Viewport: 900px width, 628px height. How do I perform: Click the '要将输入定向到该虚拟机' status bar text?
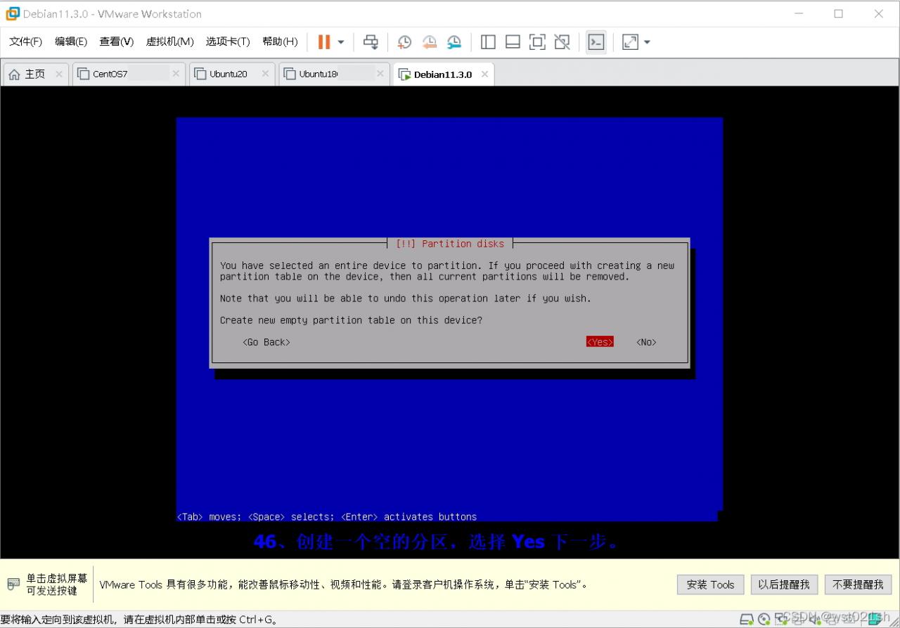tap(139, 620)
